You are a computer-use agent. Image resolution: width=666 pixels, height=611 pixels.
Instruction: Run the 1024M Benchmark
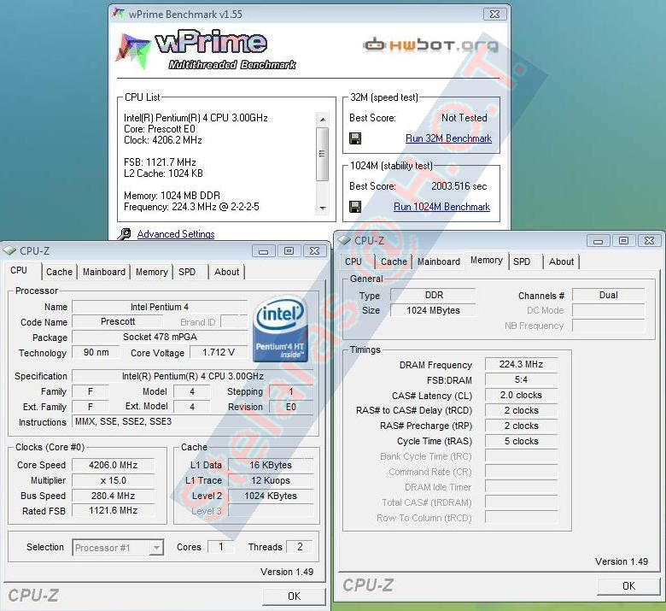click(x=441, y=207)
